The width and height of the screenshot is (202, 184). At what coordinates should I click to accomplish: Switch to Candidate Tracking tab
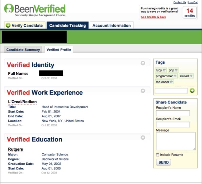coord(68,25)
